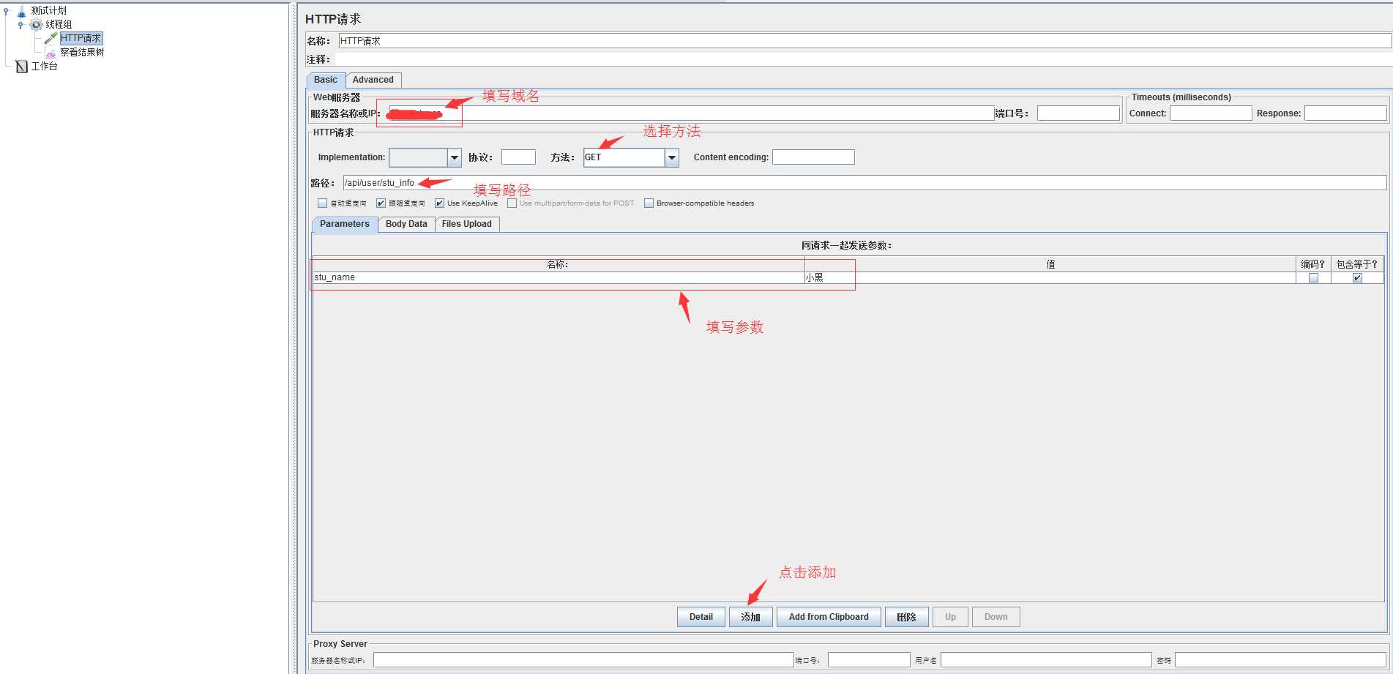Click the 值 column header
The height and width of the screenshot is (674, 1393).
pyautogui.click(x=1050, y=264)
